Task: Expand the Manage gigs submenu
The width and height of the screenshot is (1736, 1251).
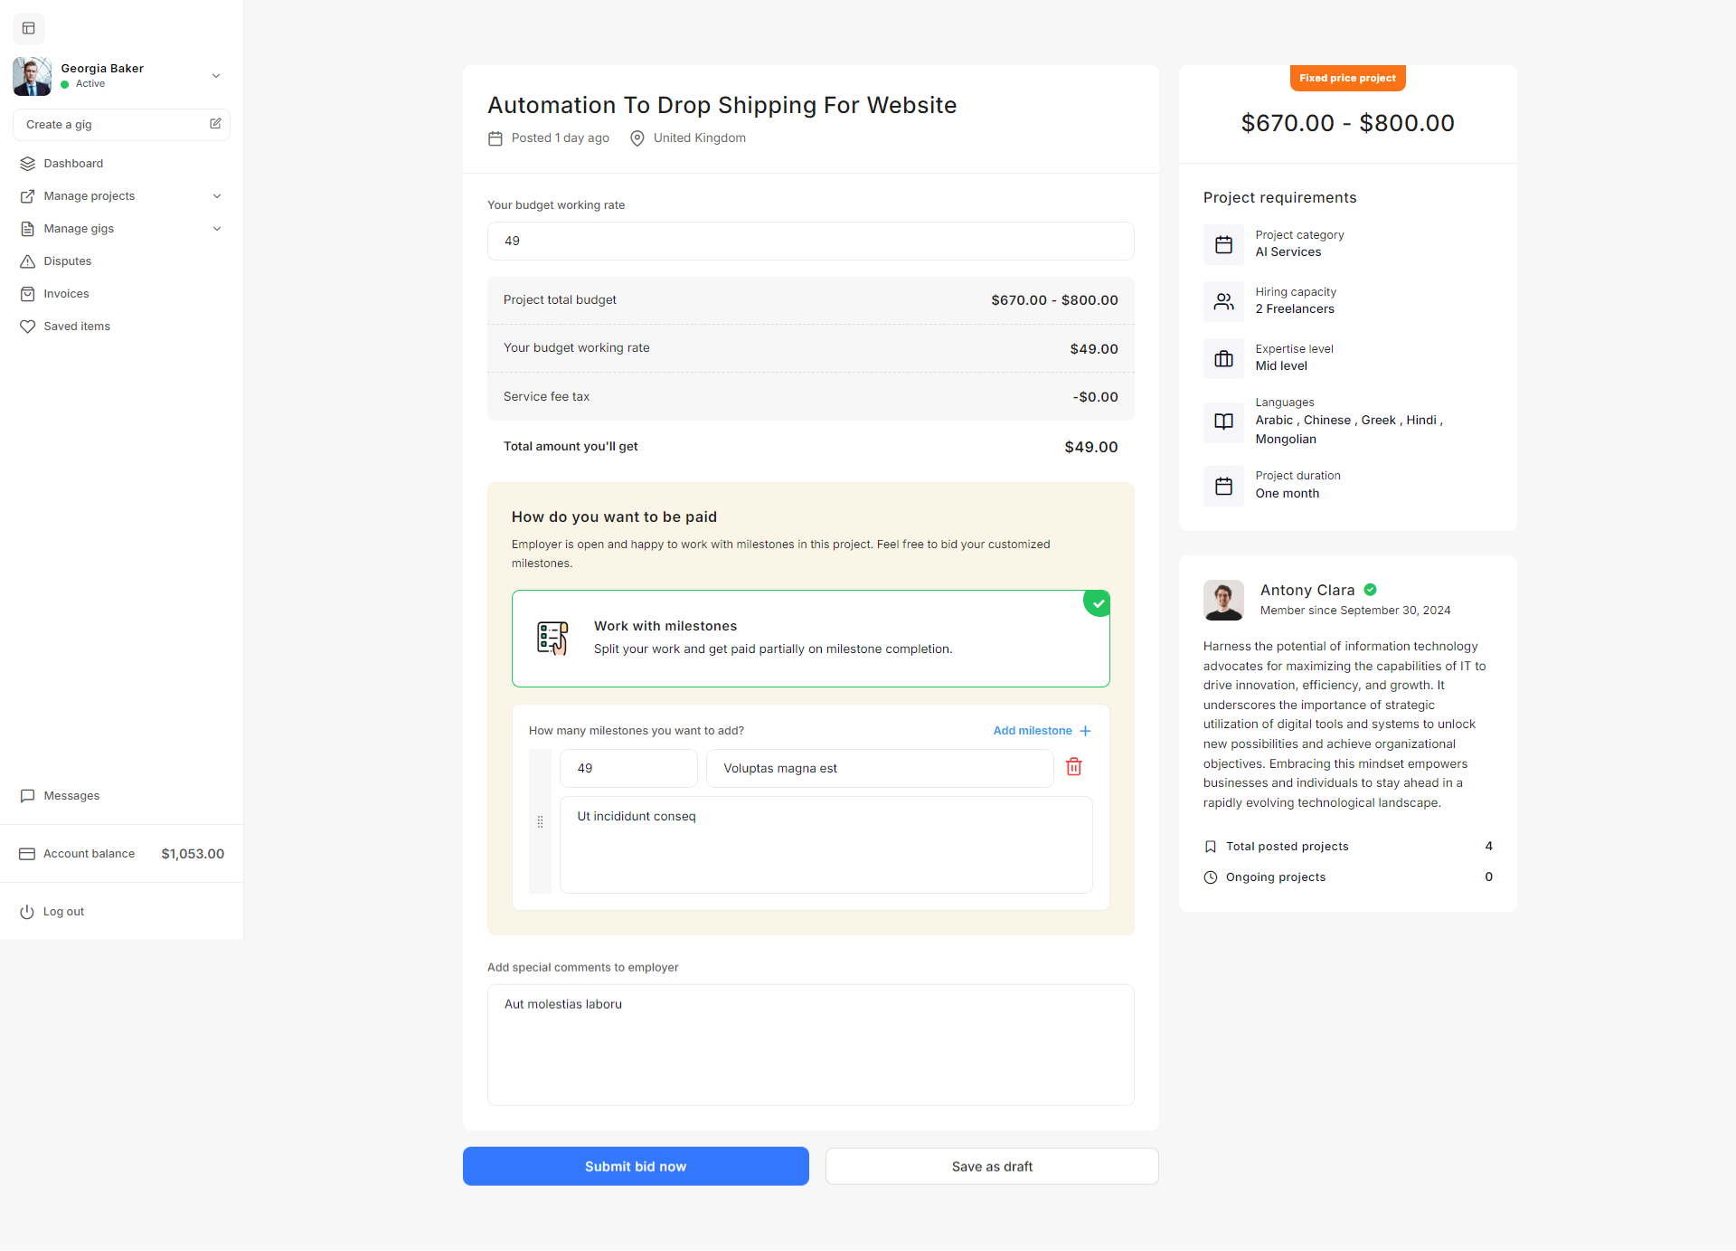Action: [x=217, y=229]
